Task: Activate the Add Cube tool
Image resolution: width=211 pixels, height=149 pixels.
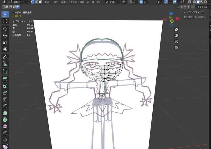Action: (5, 71)
